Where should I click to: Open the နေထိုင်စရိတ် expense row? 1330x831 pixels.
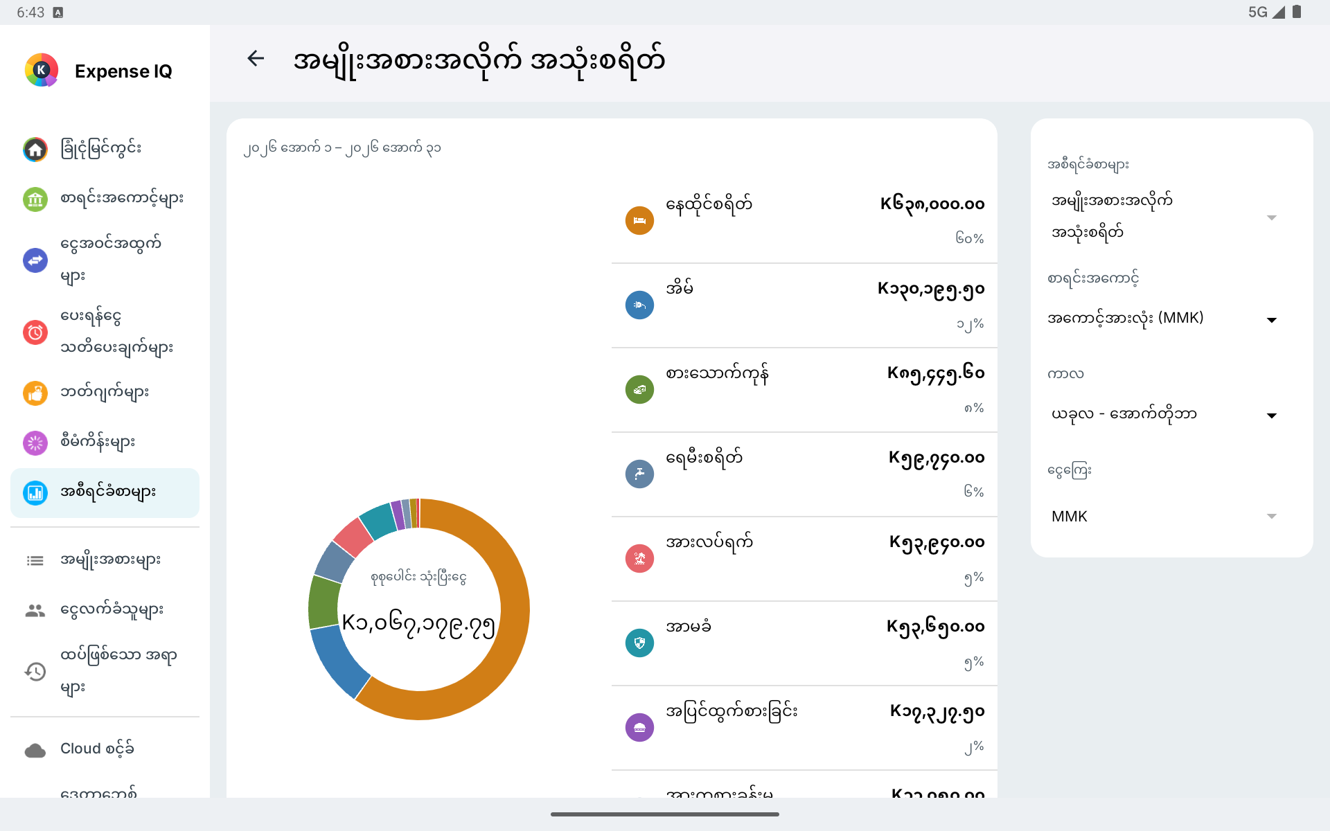(804, 221)
